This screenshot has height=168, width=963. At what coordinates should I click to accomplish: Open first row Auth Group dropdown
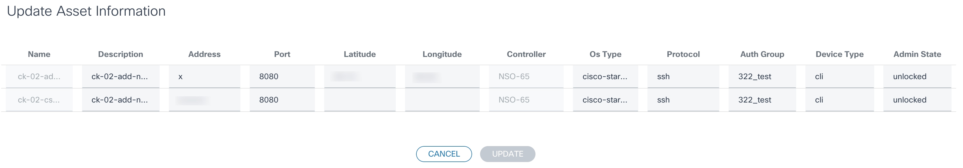point(762,76)
